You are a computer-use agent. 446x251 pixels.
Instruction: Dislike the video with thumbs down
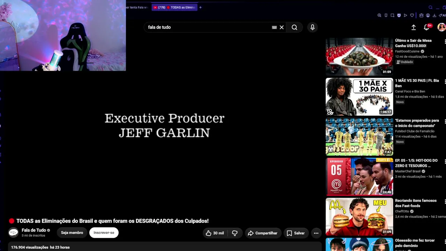click(x=235, y=233)
